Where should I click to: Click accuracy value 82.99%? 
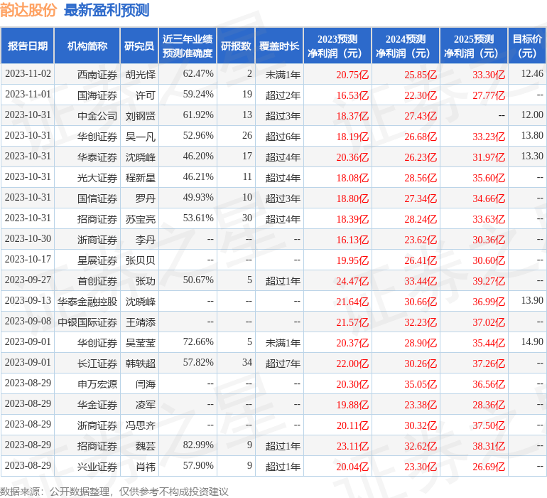pyautogui.click(x=198, y=445)
